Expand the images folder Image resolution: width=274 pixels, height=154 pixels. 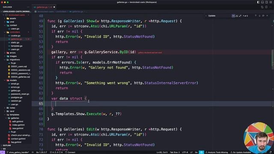16,56
